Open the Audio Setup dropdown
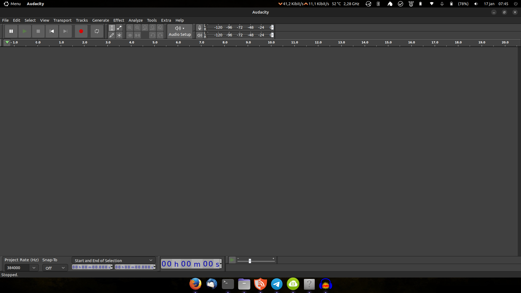The height and width of the screenshot is (293, 521). (180, 31)
